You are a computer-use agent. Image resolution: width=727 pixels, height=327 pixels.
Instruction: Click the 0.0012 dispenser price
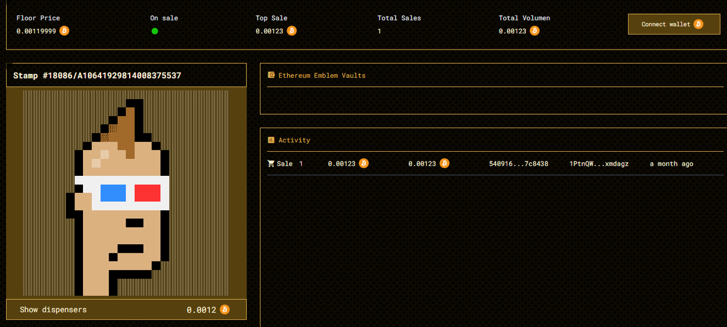pos(201,309)
